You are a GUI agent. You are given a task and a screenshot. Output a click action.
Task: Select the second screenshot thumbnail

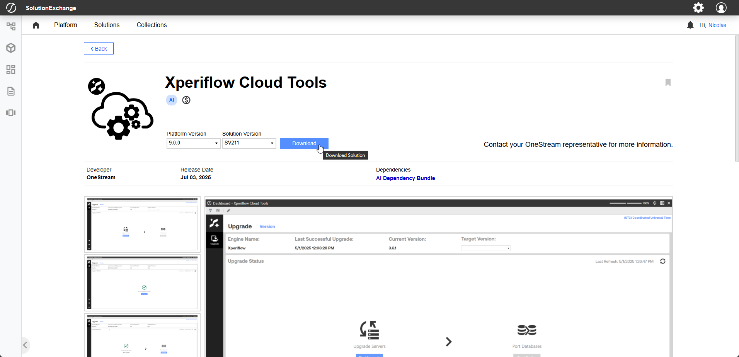coord(142,282)
